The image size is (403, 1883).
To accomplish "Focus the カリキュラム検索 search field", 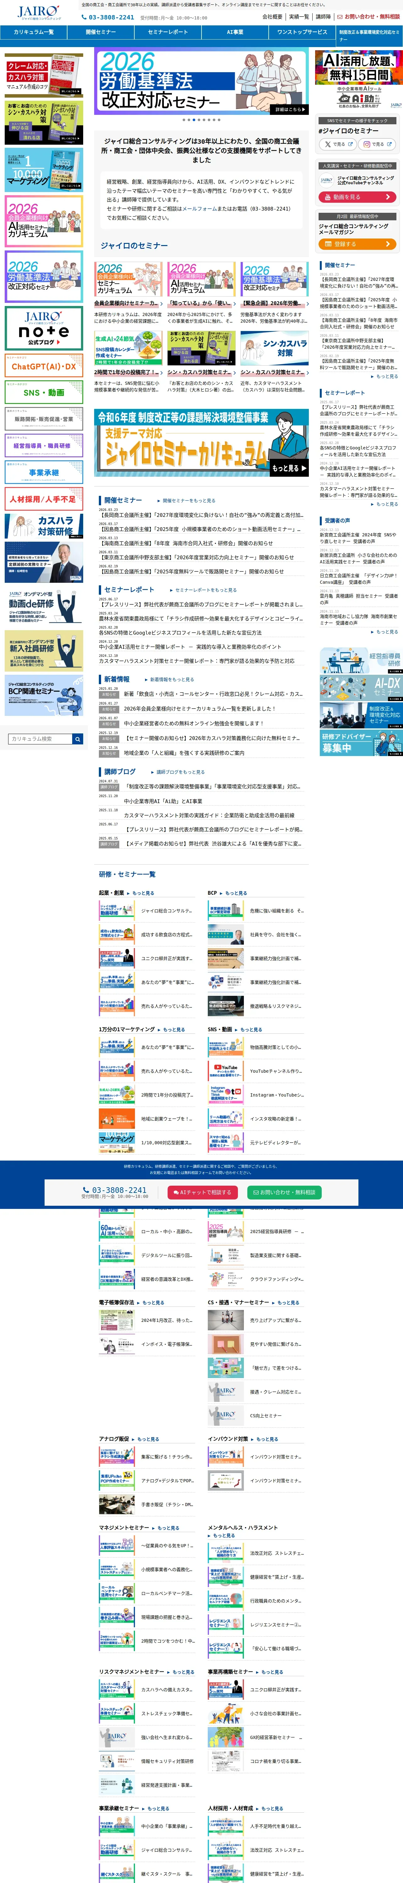I will 40,739.
